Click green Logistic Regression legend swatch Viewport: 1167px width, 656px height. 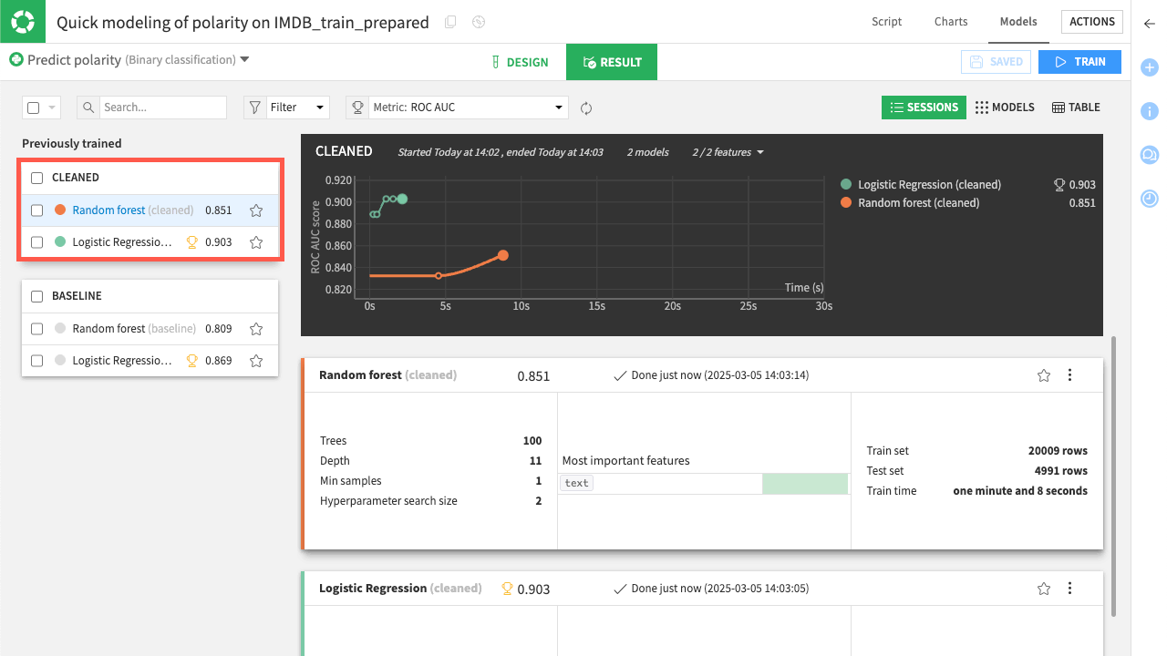[847, 185]
